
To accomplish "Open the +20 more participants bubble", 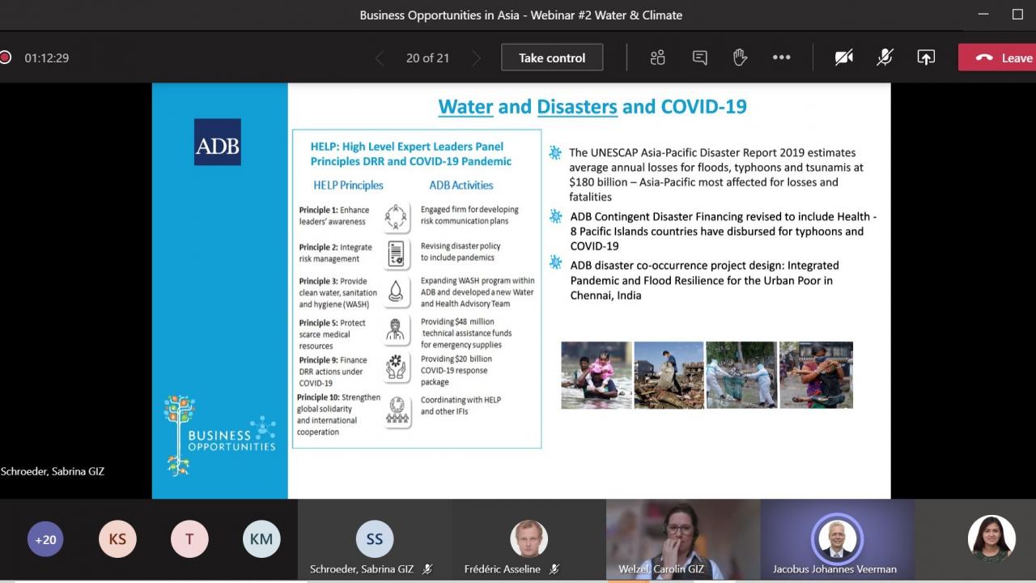I will click(x=45, y=539).
